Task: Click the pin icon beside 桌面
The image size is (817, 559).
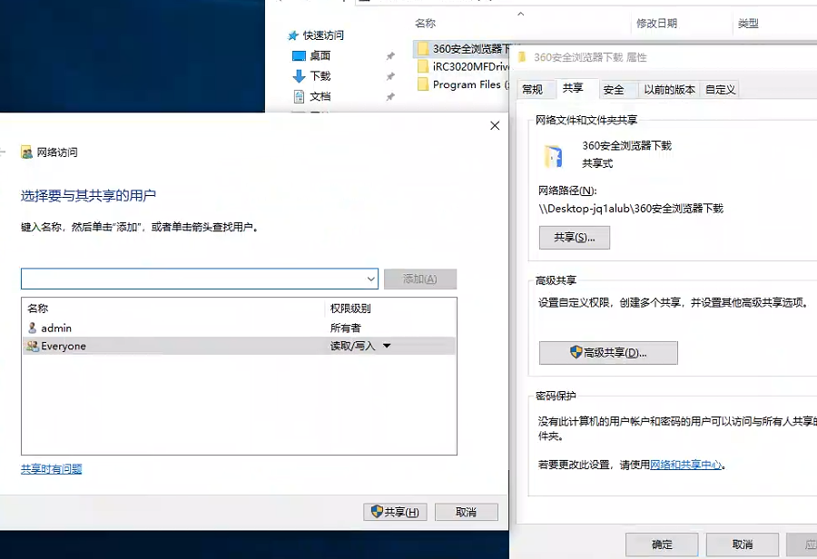Action: (x=390, y=55)
